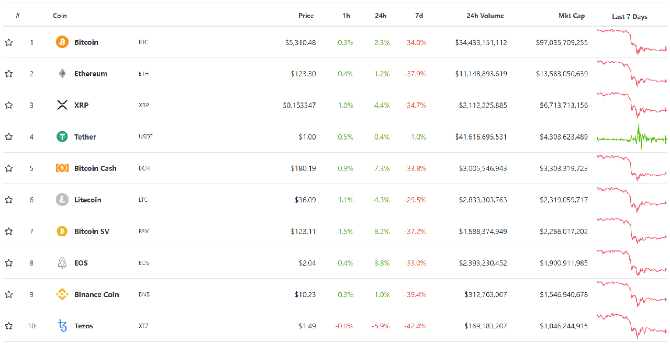670x344 pixels.
Task: Favorite Bitcoin with its star
Action: (9, 42)
